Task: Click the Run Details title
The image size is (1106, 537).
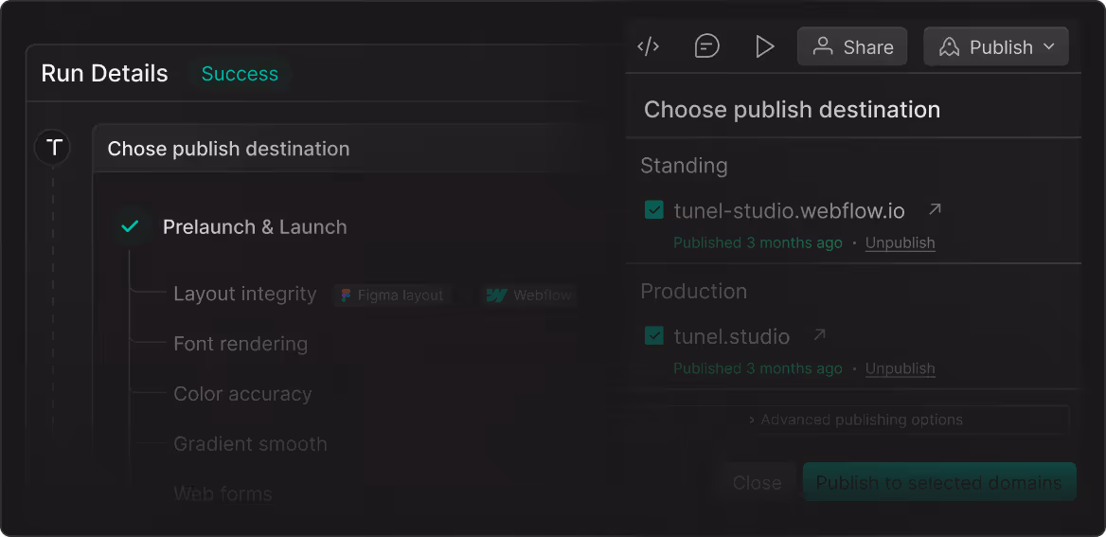Action: pyautogui.click(x=104, y=73)
